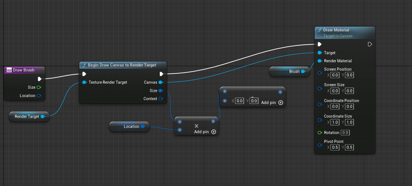Click the Coordinate Size input pin

point(320,120)
